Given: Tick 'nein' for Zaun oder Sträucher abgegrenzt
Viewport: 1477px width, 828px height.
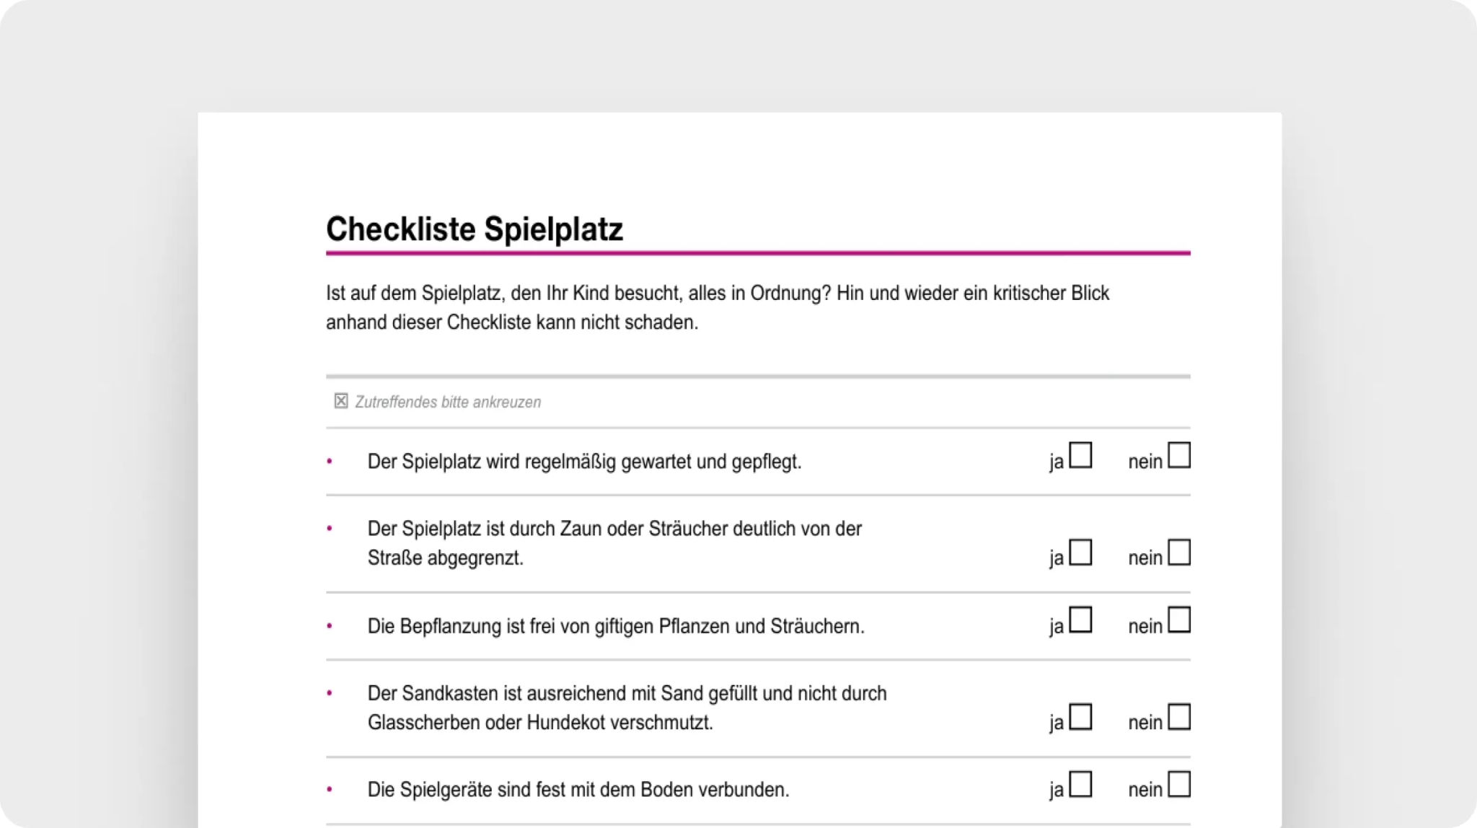Looking at the screenshot, I should [1178, 552].
